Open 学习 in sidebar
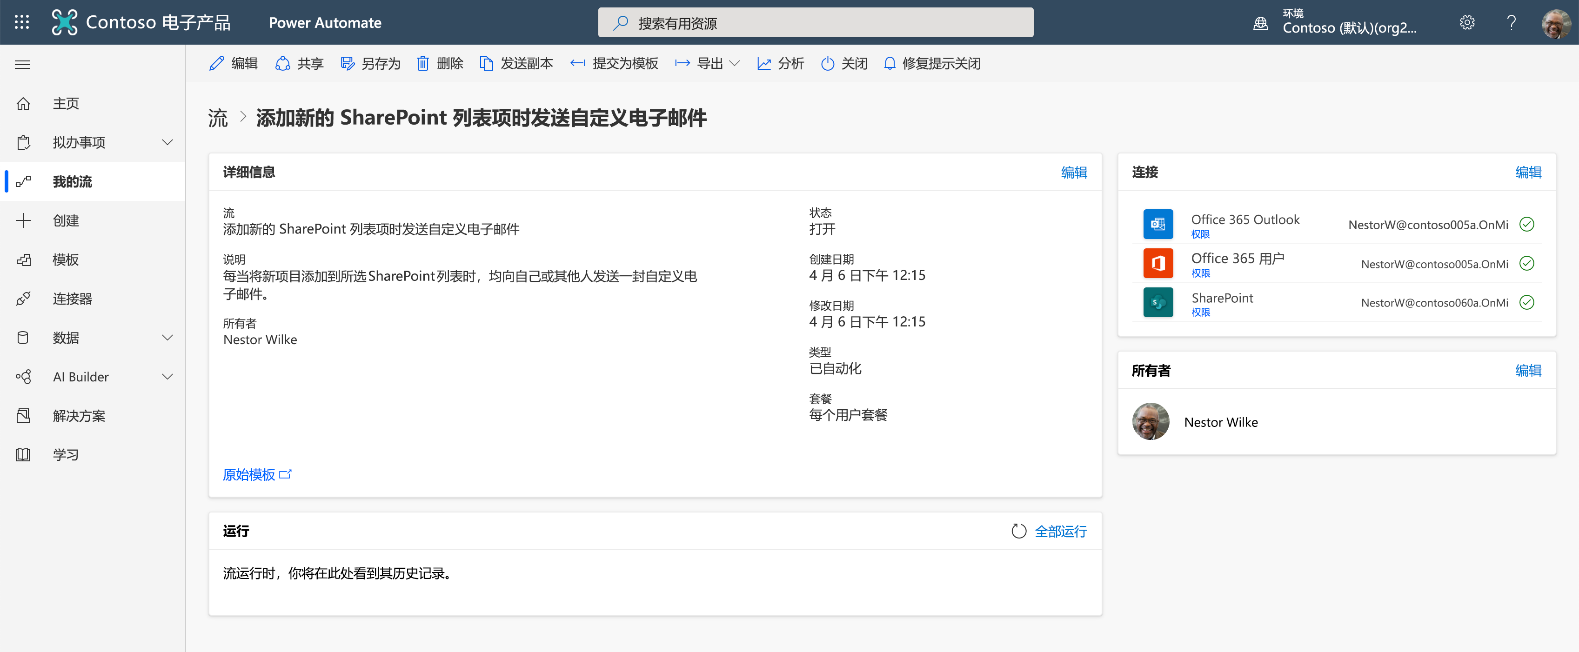This screenshot has width=1579, height=652. coord(93,455)
